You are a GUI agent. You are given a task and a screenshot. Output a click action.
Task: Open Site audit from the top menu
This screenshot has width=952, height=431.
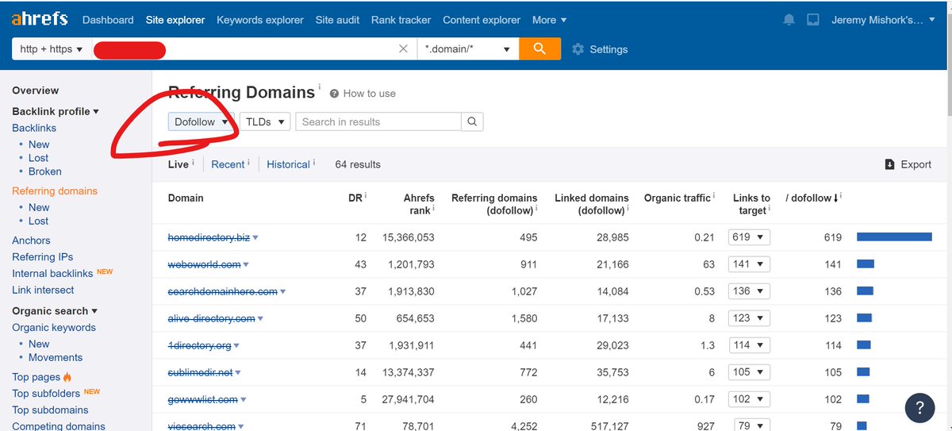pos(337,20)
